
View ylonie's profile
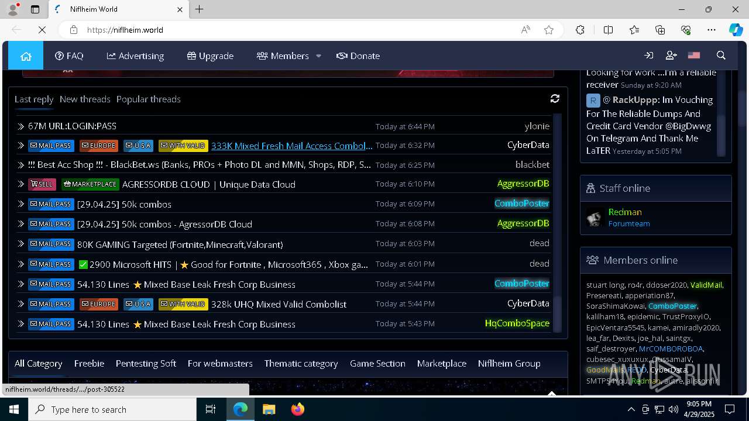click(537, 126)
